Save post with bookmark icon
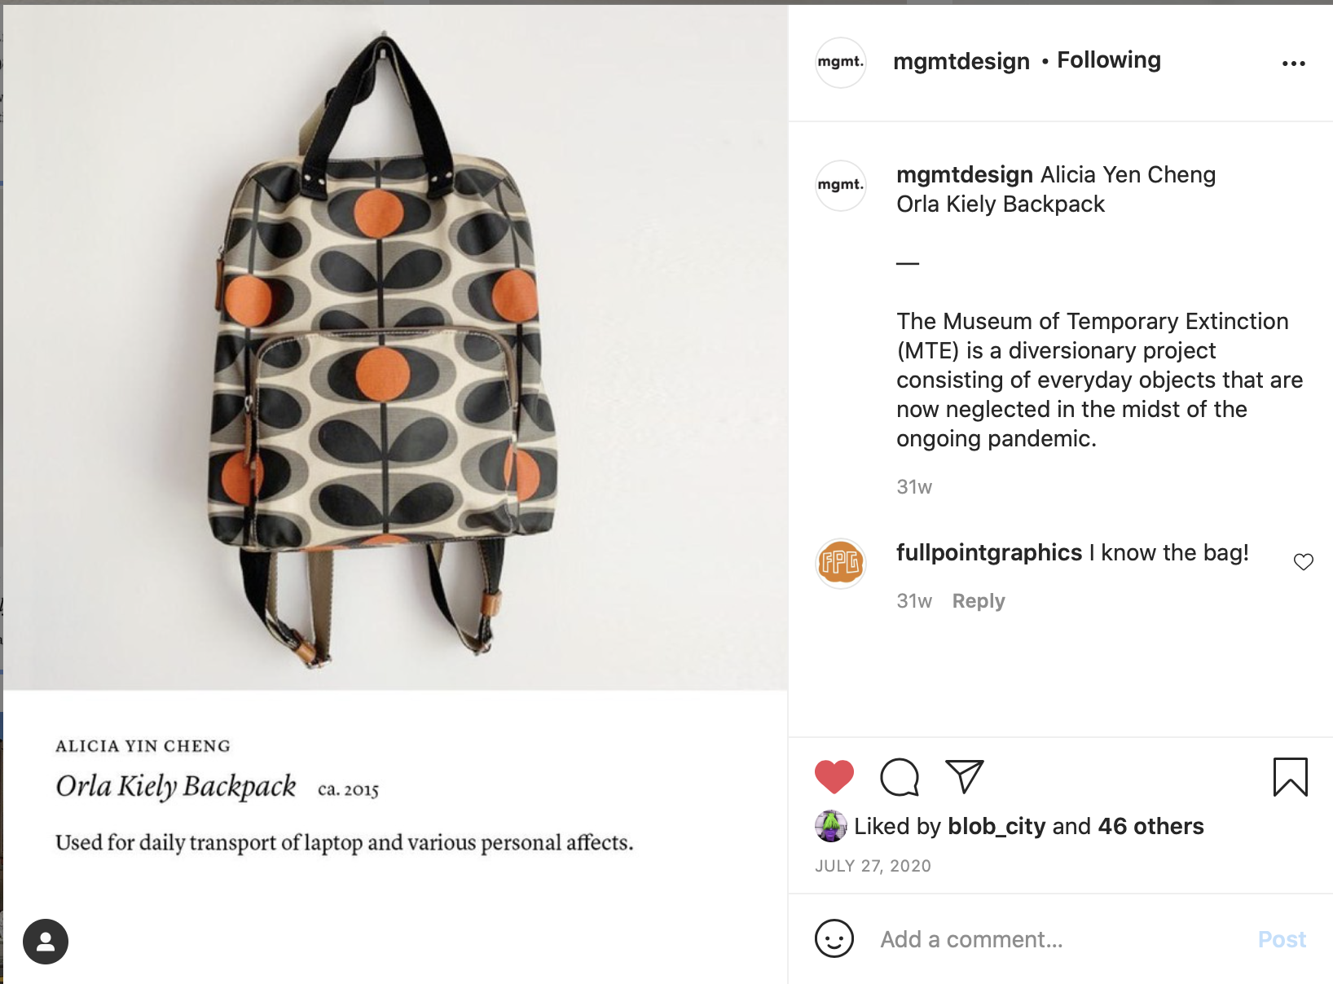 pos(1290,776)
